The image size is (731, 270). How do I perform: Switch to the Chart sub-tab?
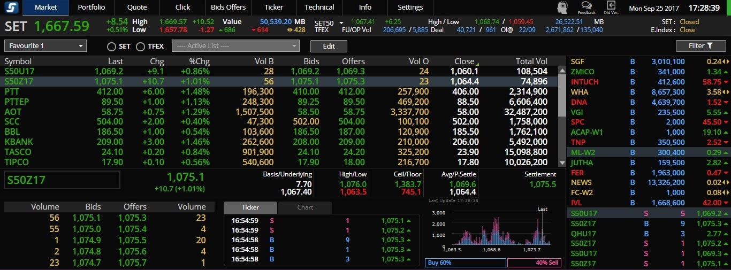tap(305, 207)
